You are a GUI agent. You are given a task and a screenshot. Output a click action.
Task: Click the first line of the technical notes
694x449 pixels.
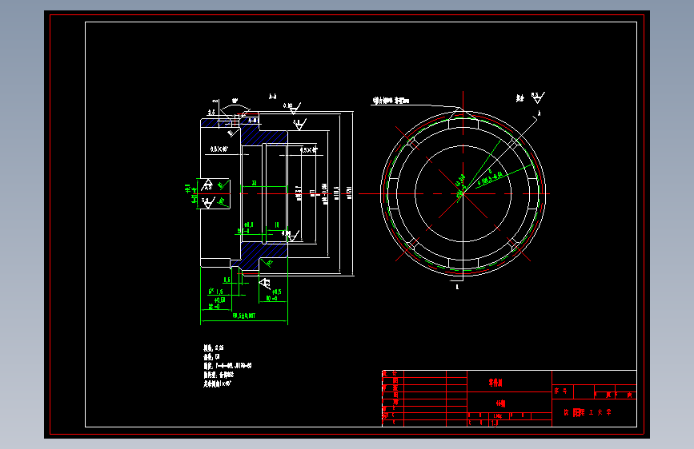click(214, 348)
